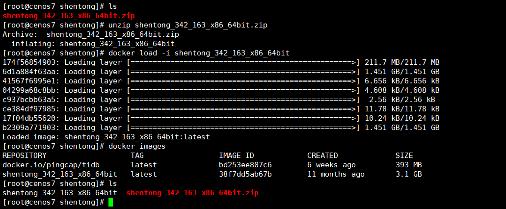This screenshot has width=506, height=209.
Task: Click the CREATED column header
Action: point(322,156)
